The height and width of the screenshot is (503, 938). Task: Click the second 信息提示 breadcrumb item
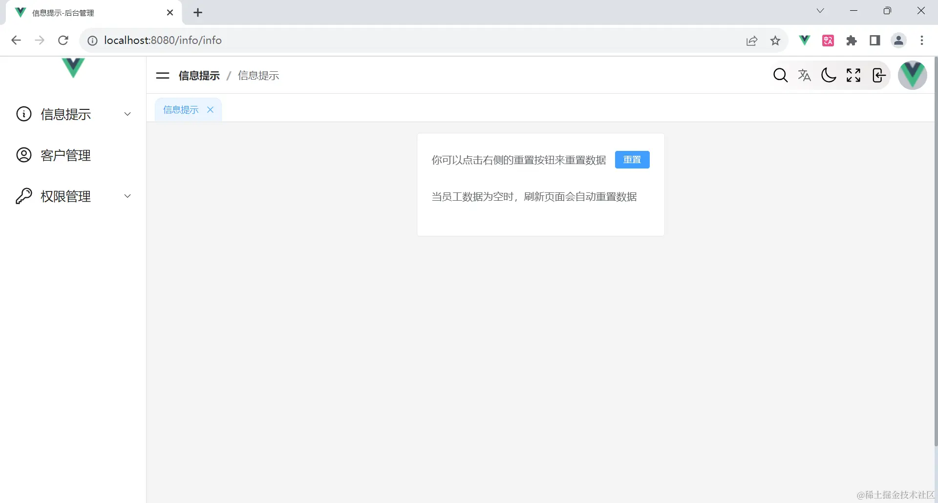258,76
